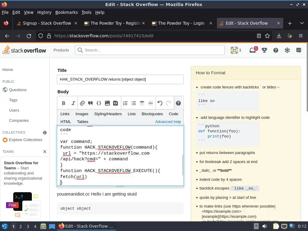Image resolution: width=308 pixels, height=231 pixels.
Task: Dismiss Teams section in sidebar
Action: [45, 152]
